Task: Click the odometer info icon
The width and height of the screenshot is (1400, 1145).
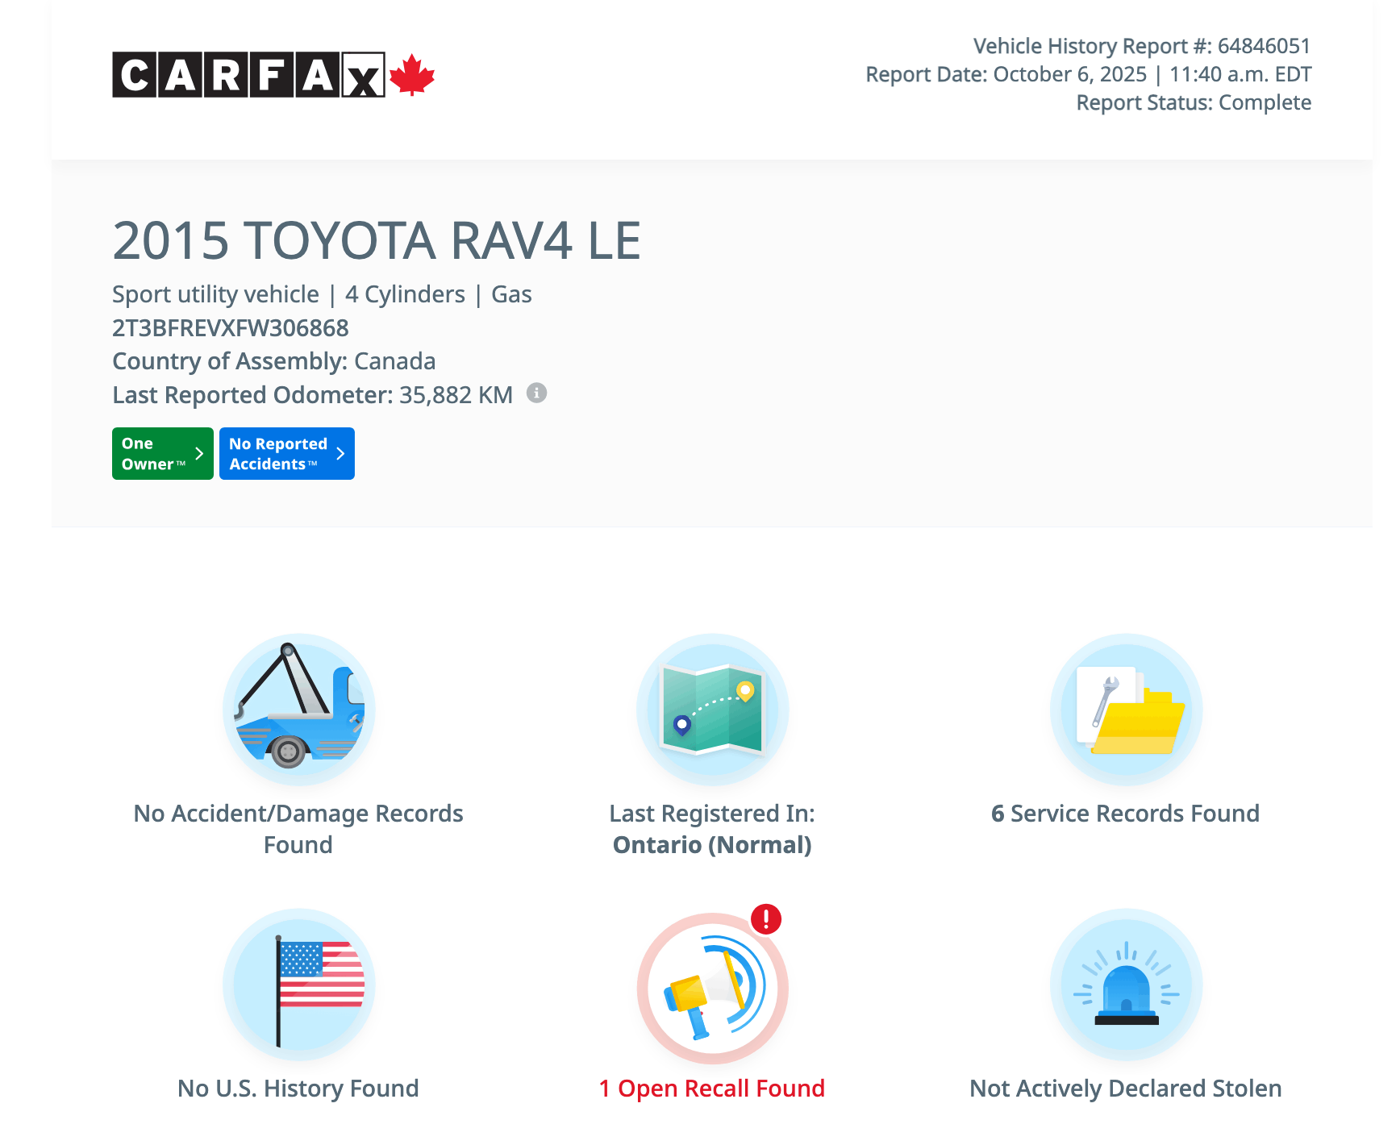Action: click(536, 393)
